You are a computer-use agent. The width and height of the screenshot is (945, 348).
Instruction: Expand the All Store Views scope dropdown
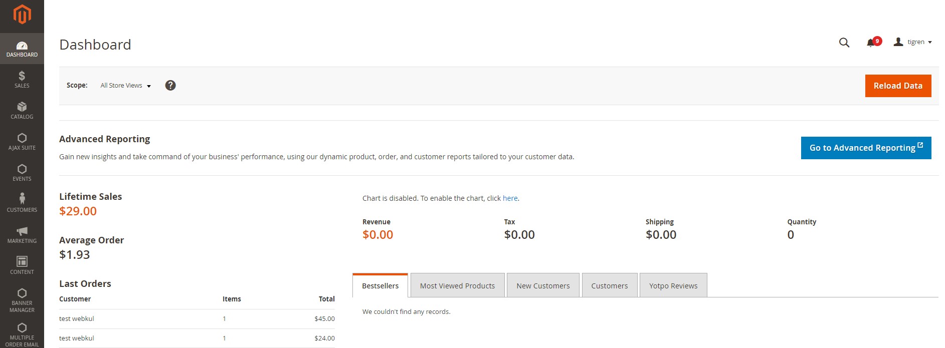(x=125, y=86)
